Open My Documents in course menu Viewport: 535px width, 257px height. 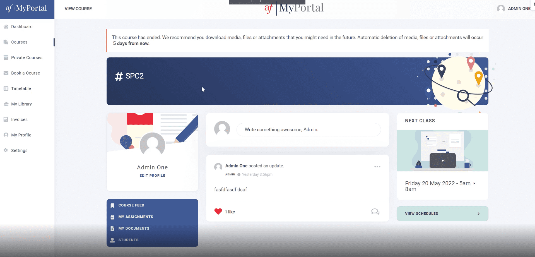pos(134,229)
